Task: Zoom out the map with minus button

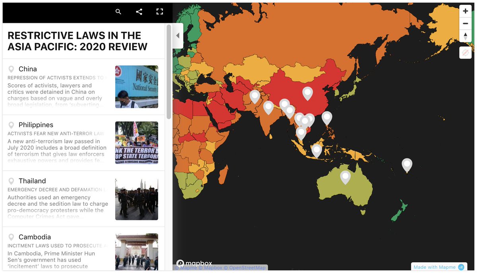Action: [465, 23]
